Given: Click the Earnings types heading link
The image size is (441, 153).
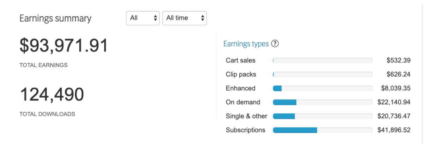Looking at the screenshot, I should click(246, 44).
